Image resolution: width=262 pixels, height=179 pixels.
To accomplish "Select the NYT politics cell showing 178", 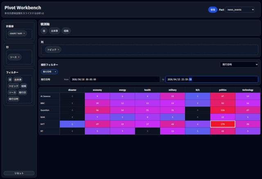I will 223,124.
